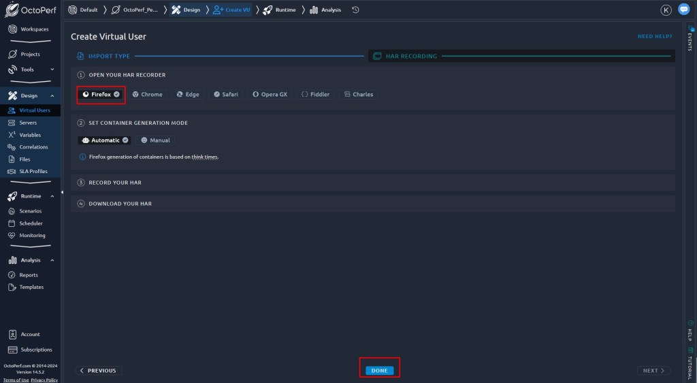Viewport: 697px width, 383px height.
Task: Go to Correlations in the sidebar
Action: (33, 147)
